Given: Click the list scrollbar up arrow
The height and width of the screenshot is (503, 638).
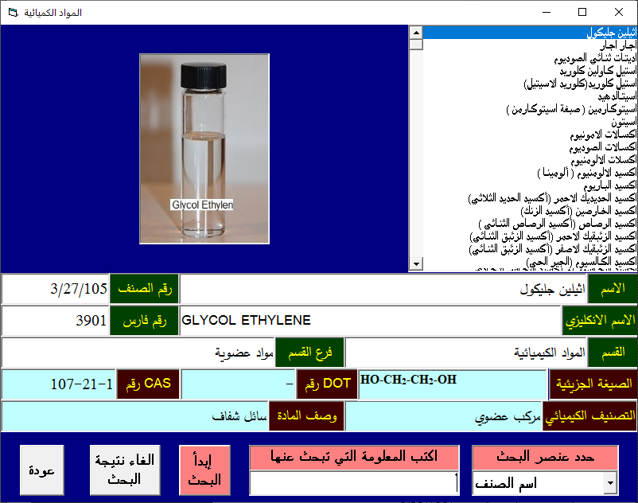Looking at the screenshot, I should [414, 32].
